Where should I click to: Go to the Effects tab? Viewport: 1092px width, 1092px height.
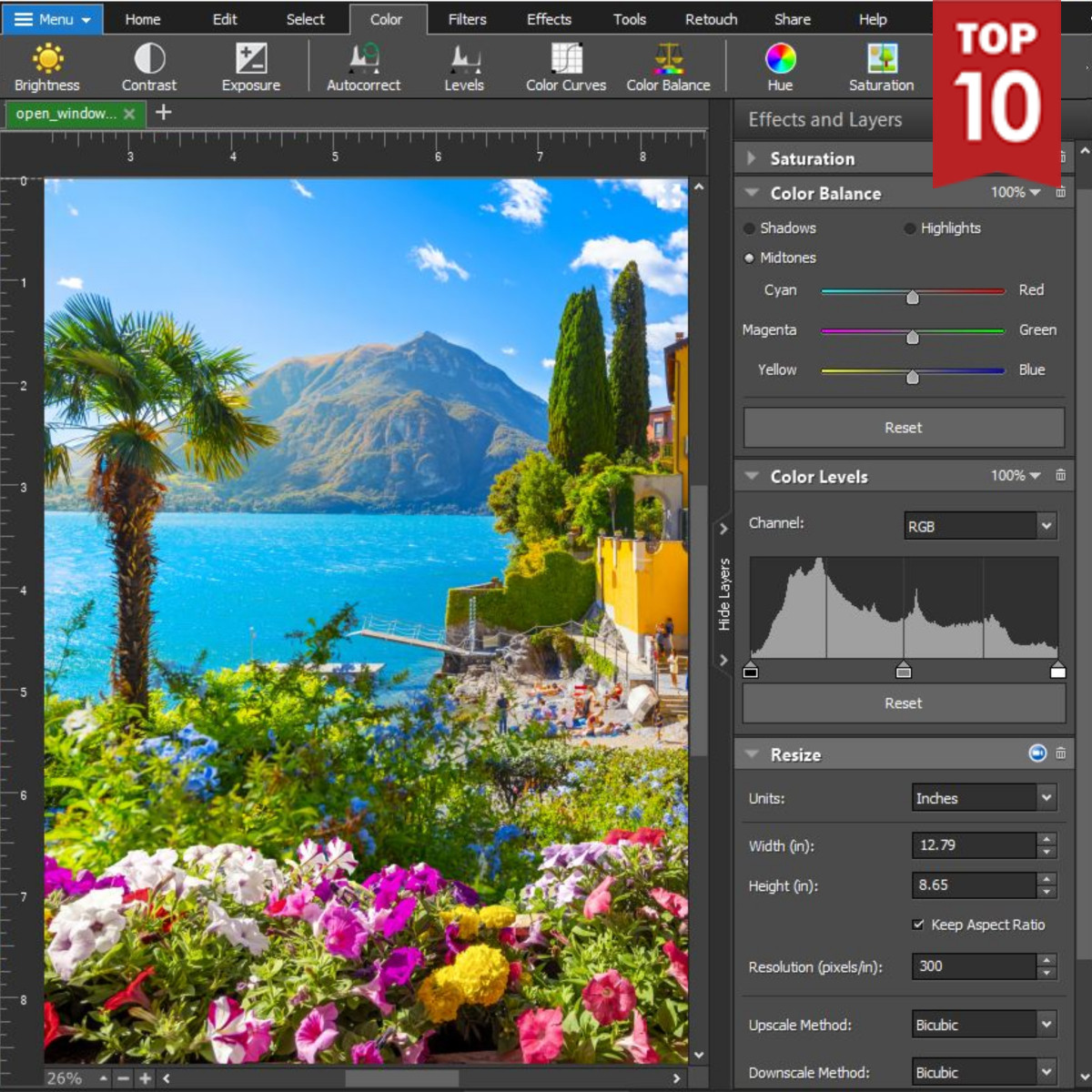pos(550,19)
